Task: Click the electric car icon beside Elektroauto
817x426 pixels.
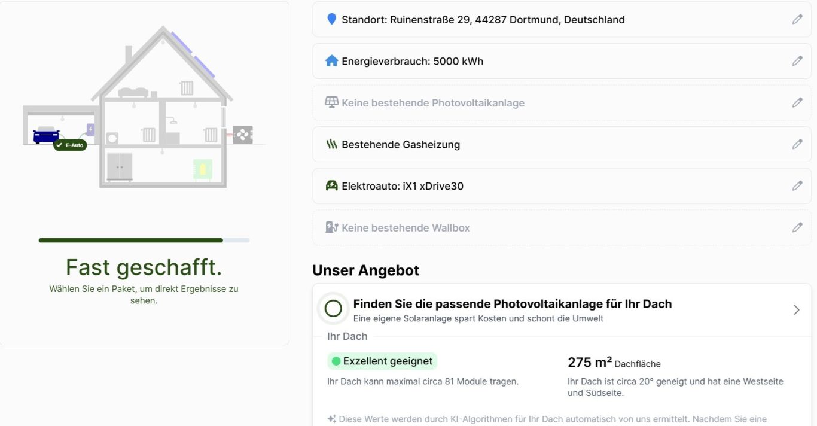Action: (331, 186)
